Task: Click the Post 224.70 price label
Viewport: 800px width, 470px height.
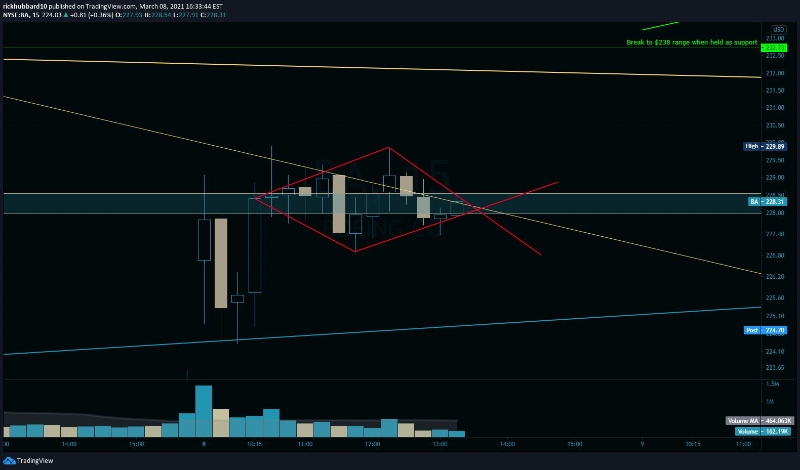Action: point(766,330)
